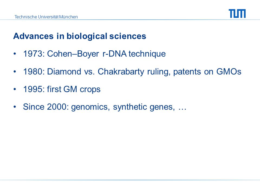Click the word GMOs in second bullet

(x=229, y=71)
